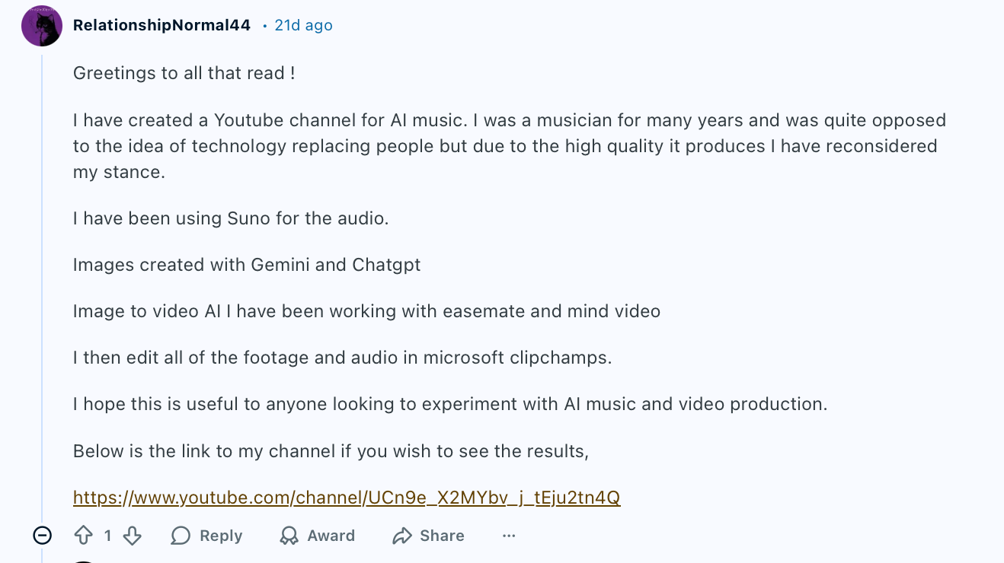The height and width of the screenshot is (563, 1004).
Task: Click the 'Images created with Gemini' sentence
Action: point(247,265)
